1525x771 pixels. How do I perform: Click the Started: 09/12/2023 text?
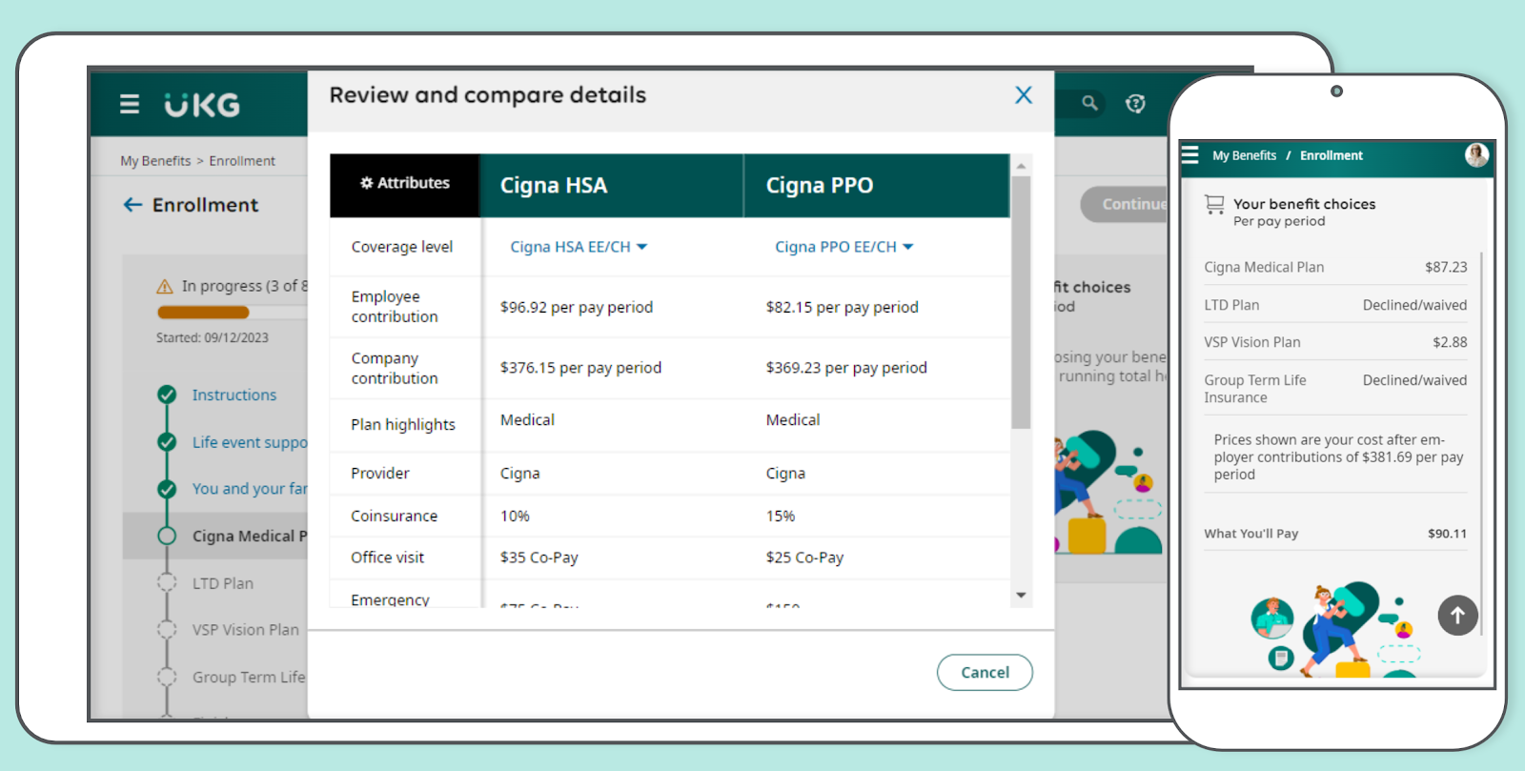(x=213, y=337)
